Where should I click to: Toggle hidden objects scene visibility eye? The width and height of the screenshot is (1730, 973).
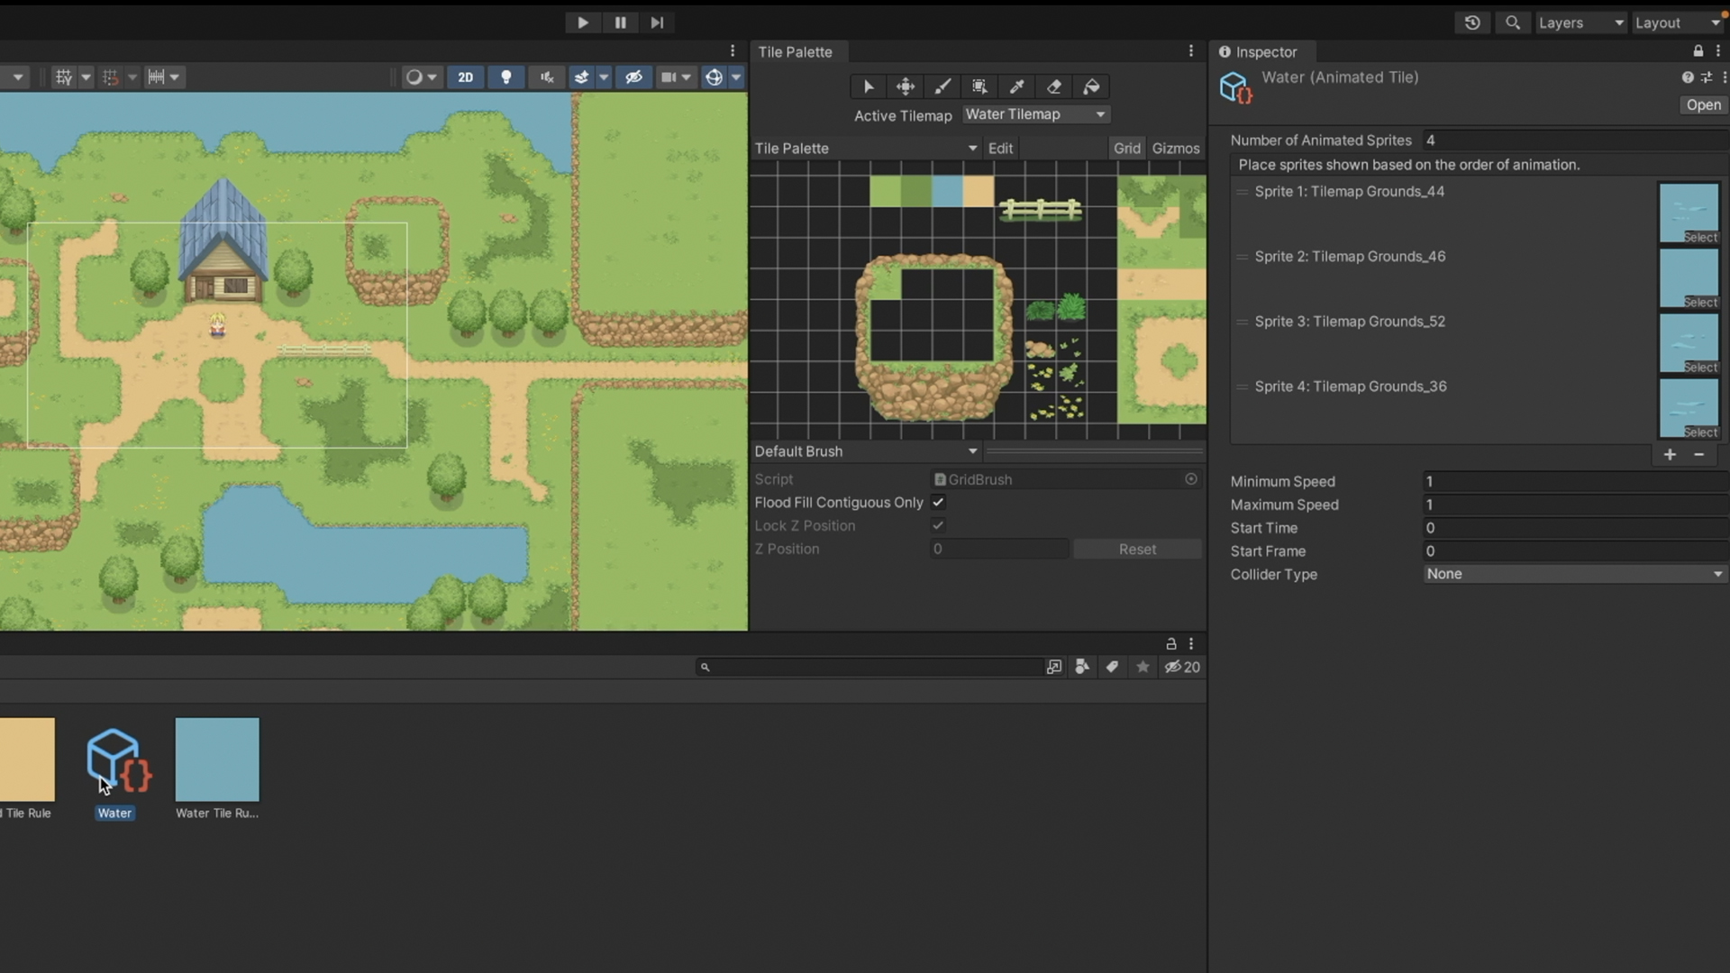(x=633, y=77)
